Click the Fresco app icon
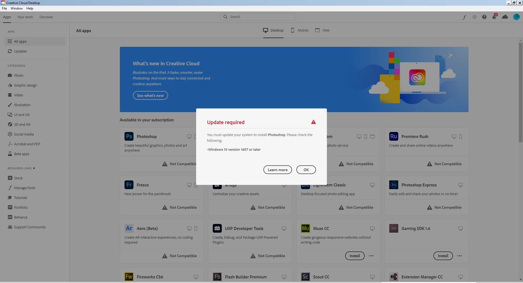Image resolution: width=523 pixels, height=283 pixels. coord(129,185)
